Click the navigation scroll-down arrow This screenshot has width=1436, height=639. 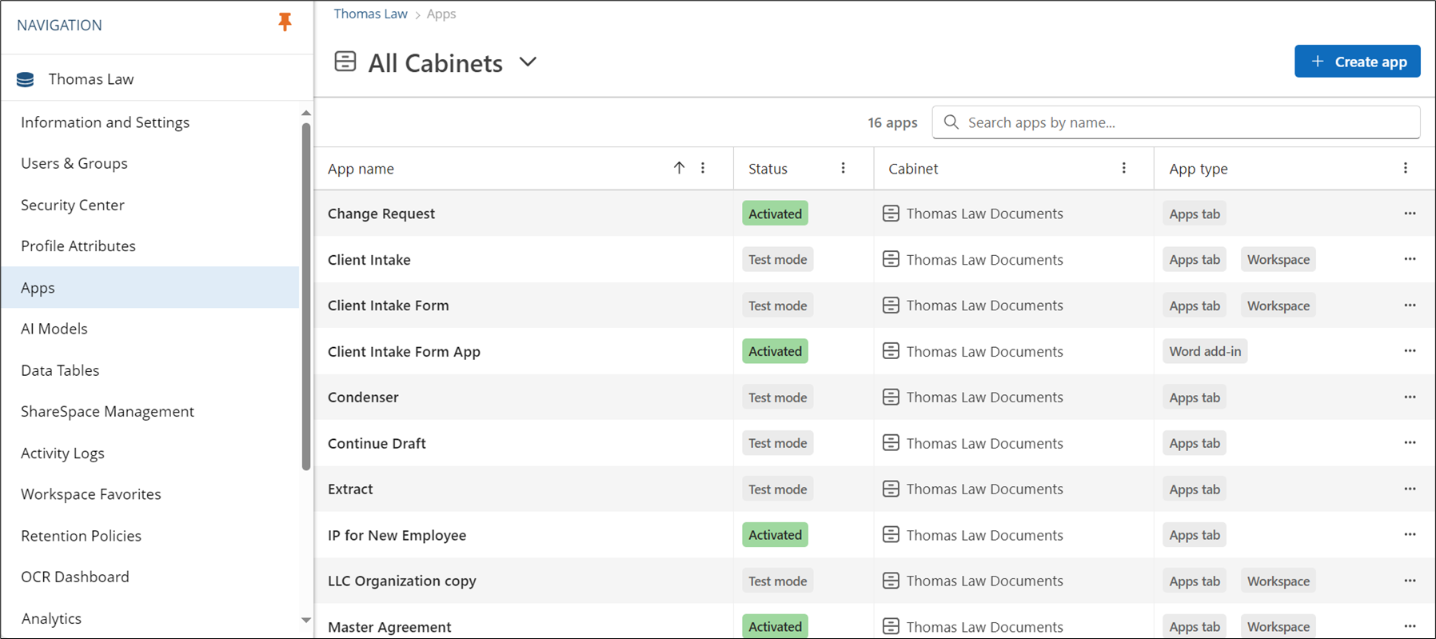[305, 620]
